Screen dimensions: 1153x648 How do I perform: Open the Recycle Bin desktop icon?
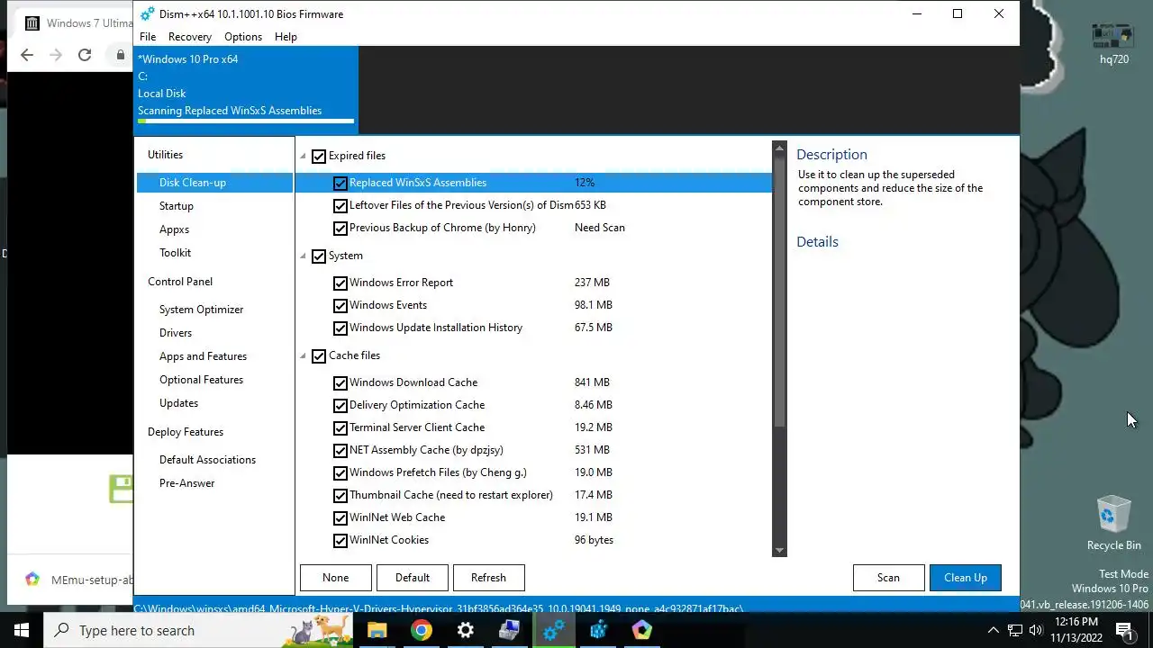tap(1113, 523)
